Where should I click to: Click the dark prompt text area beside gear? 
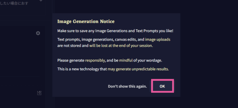click(18, 51)
